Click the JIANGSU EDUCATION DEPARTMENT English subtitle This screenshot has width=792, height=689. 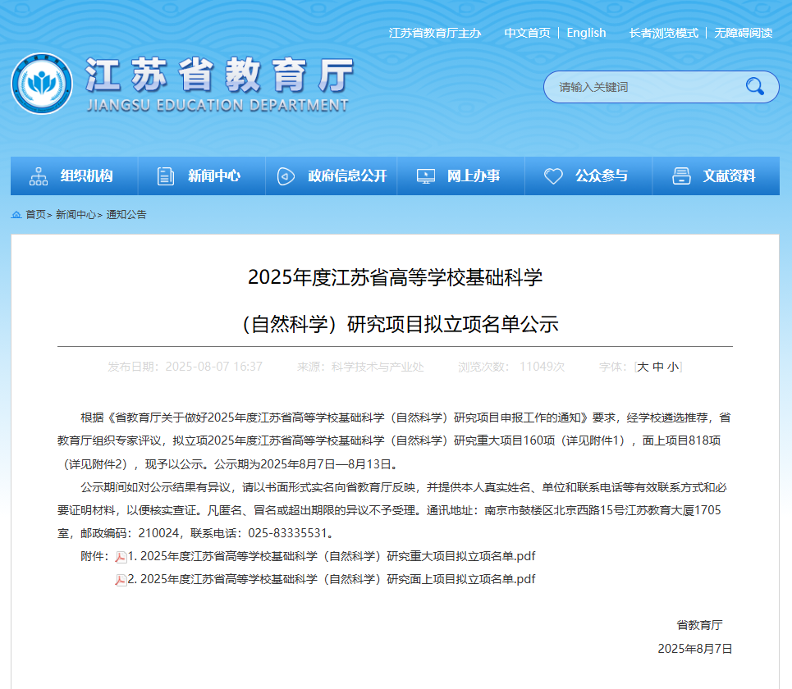tap(217, 105)
